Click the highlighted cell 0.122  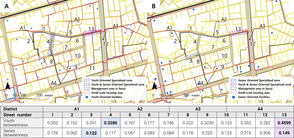click(91, 133)
